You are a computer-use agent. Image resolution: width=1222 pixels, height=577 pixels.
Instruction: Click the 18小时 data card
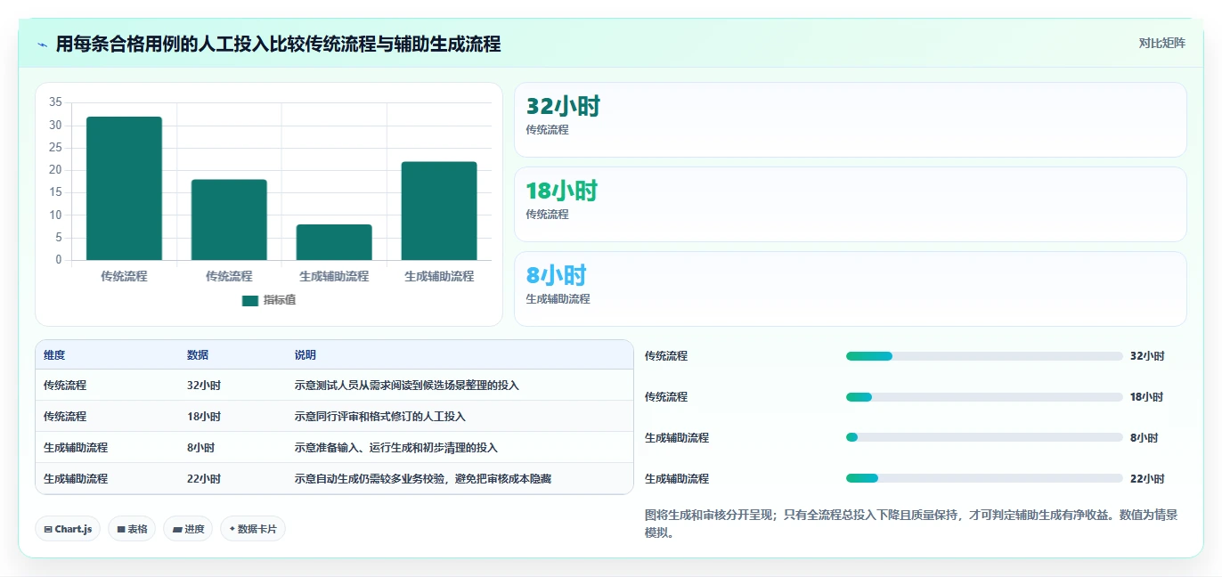click(x=851, y=205)
